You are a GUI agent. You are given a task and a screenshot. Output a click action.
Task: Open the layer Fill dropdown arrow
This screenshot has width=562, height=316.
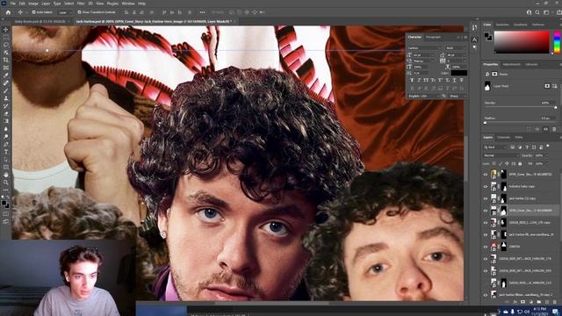pyautogui.click(x=546, y=164)
